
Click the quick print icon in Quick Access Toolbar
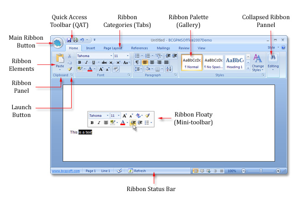pos(75,40)
